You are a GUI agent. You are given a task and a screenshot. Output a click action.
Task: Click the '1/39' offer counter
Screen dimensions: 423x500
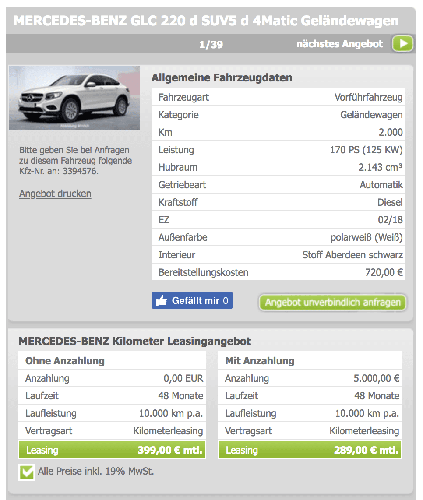[x=211, y=44]
